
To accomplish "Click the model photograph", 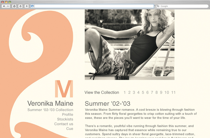I will (130, 45).
